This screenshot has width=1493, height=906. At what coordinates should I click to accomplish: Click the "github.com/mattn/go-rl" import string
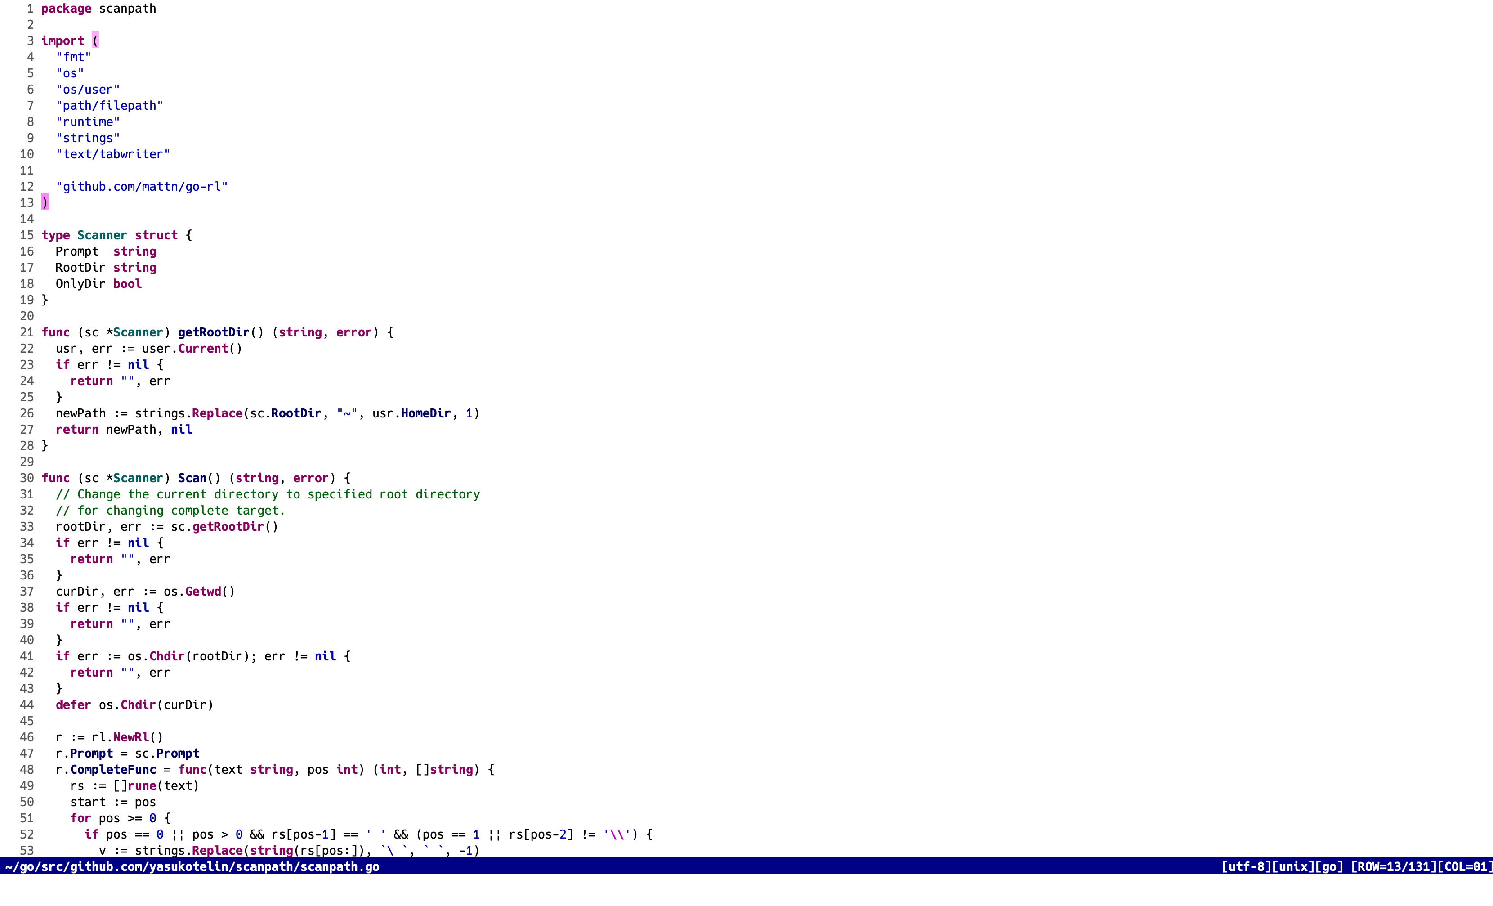pos(141,187)
